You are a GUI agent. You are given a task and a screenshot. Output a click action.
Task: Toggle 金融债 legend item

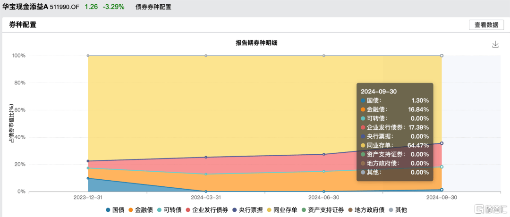click(x=141, y=209)
